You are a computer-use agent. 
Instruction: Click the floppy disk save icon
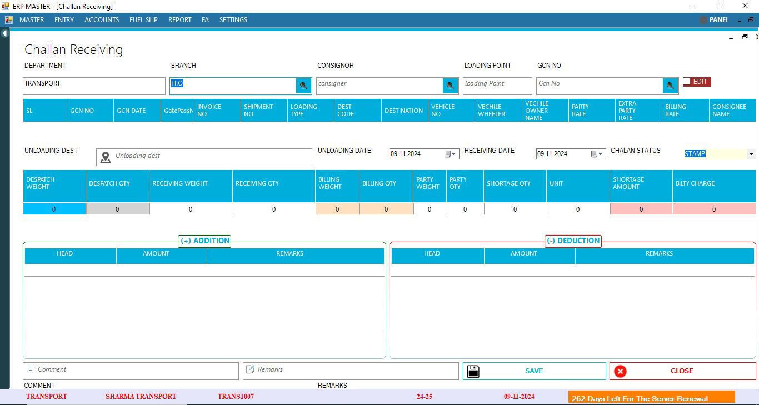[473, 371]
